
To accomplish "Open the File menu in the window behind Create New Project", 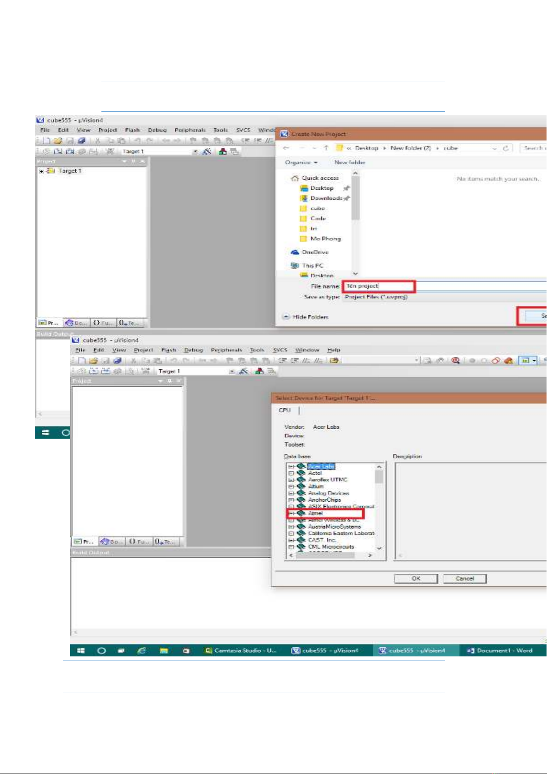I will coord(45,130).
